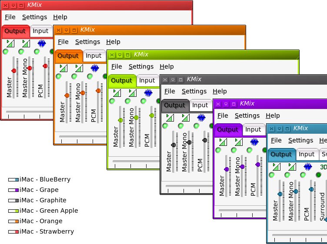Viewport: 327px width, 244px height.
Task: Toggle Master mute LED in green window
Action: coord(112,101)
